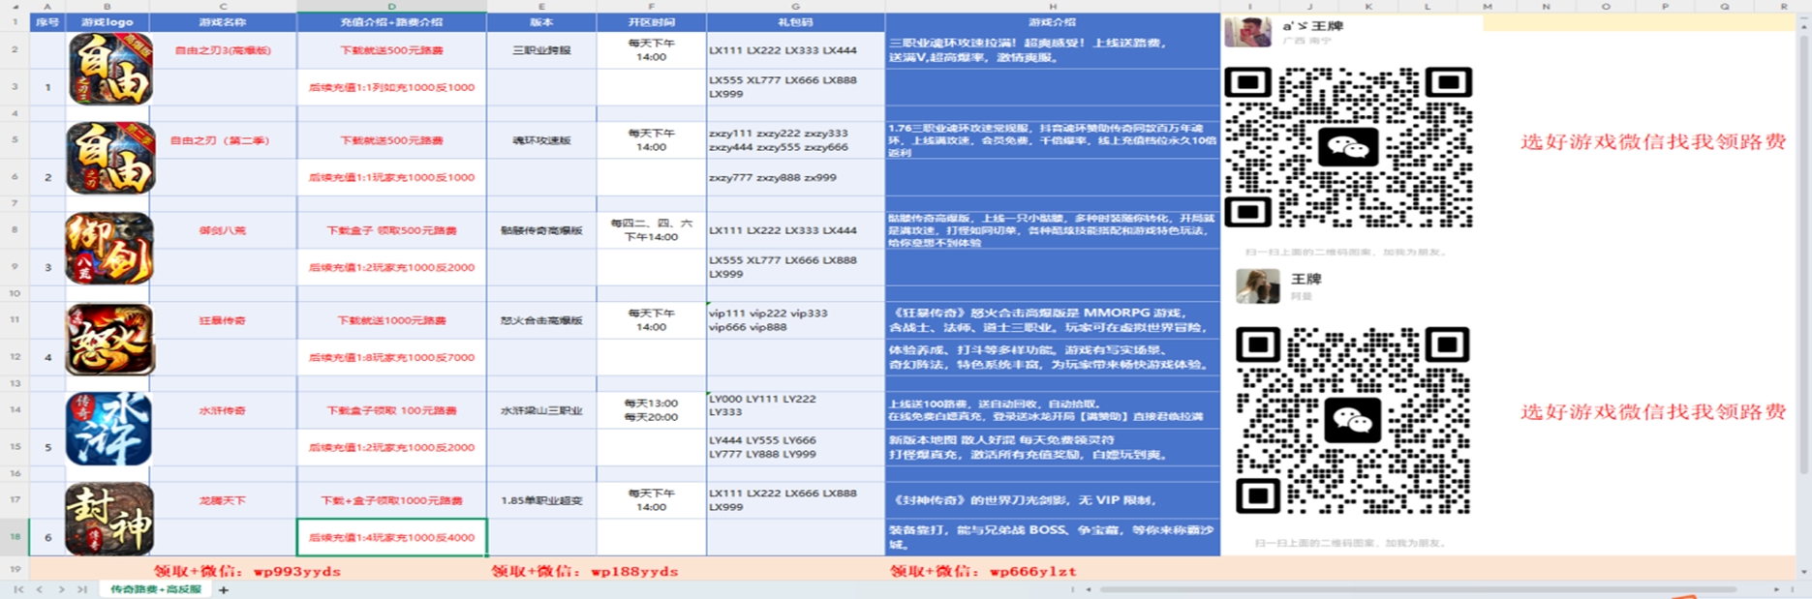Viewport: 1812px width, 599px height.
Task: Select the 怒火合击高爆版 version cell
Action: pyautogui.click(x=541, y=320)
